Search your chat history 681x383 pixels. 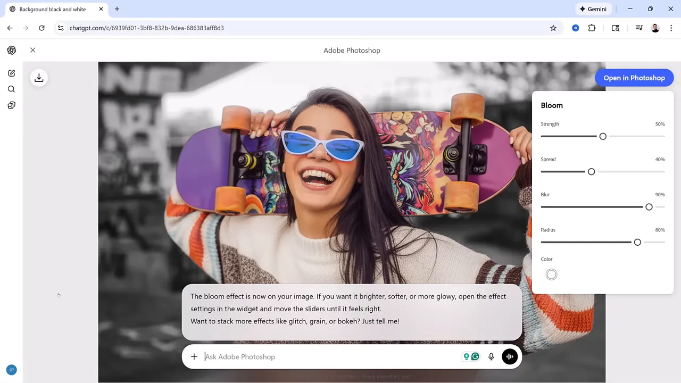pos(11,89)
